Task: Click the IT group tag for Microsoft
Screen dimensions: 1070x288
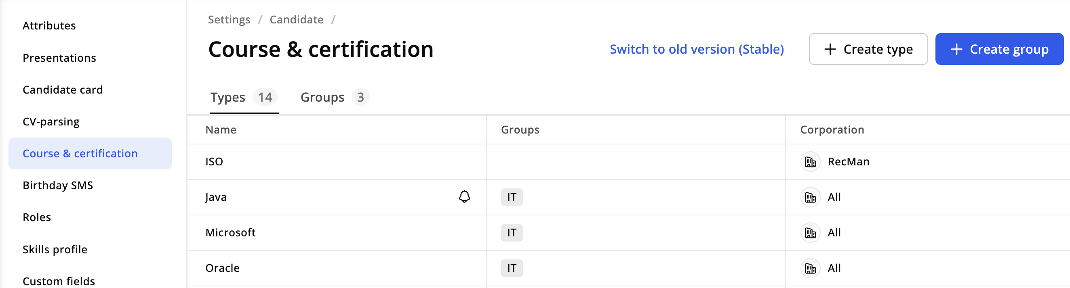Action: point(511,233)
